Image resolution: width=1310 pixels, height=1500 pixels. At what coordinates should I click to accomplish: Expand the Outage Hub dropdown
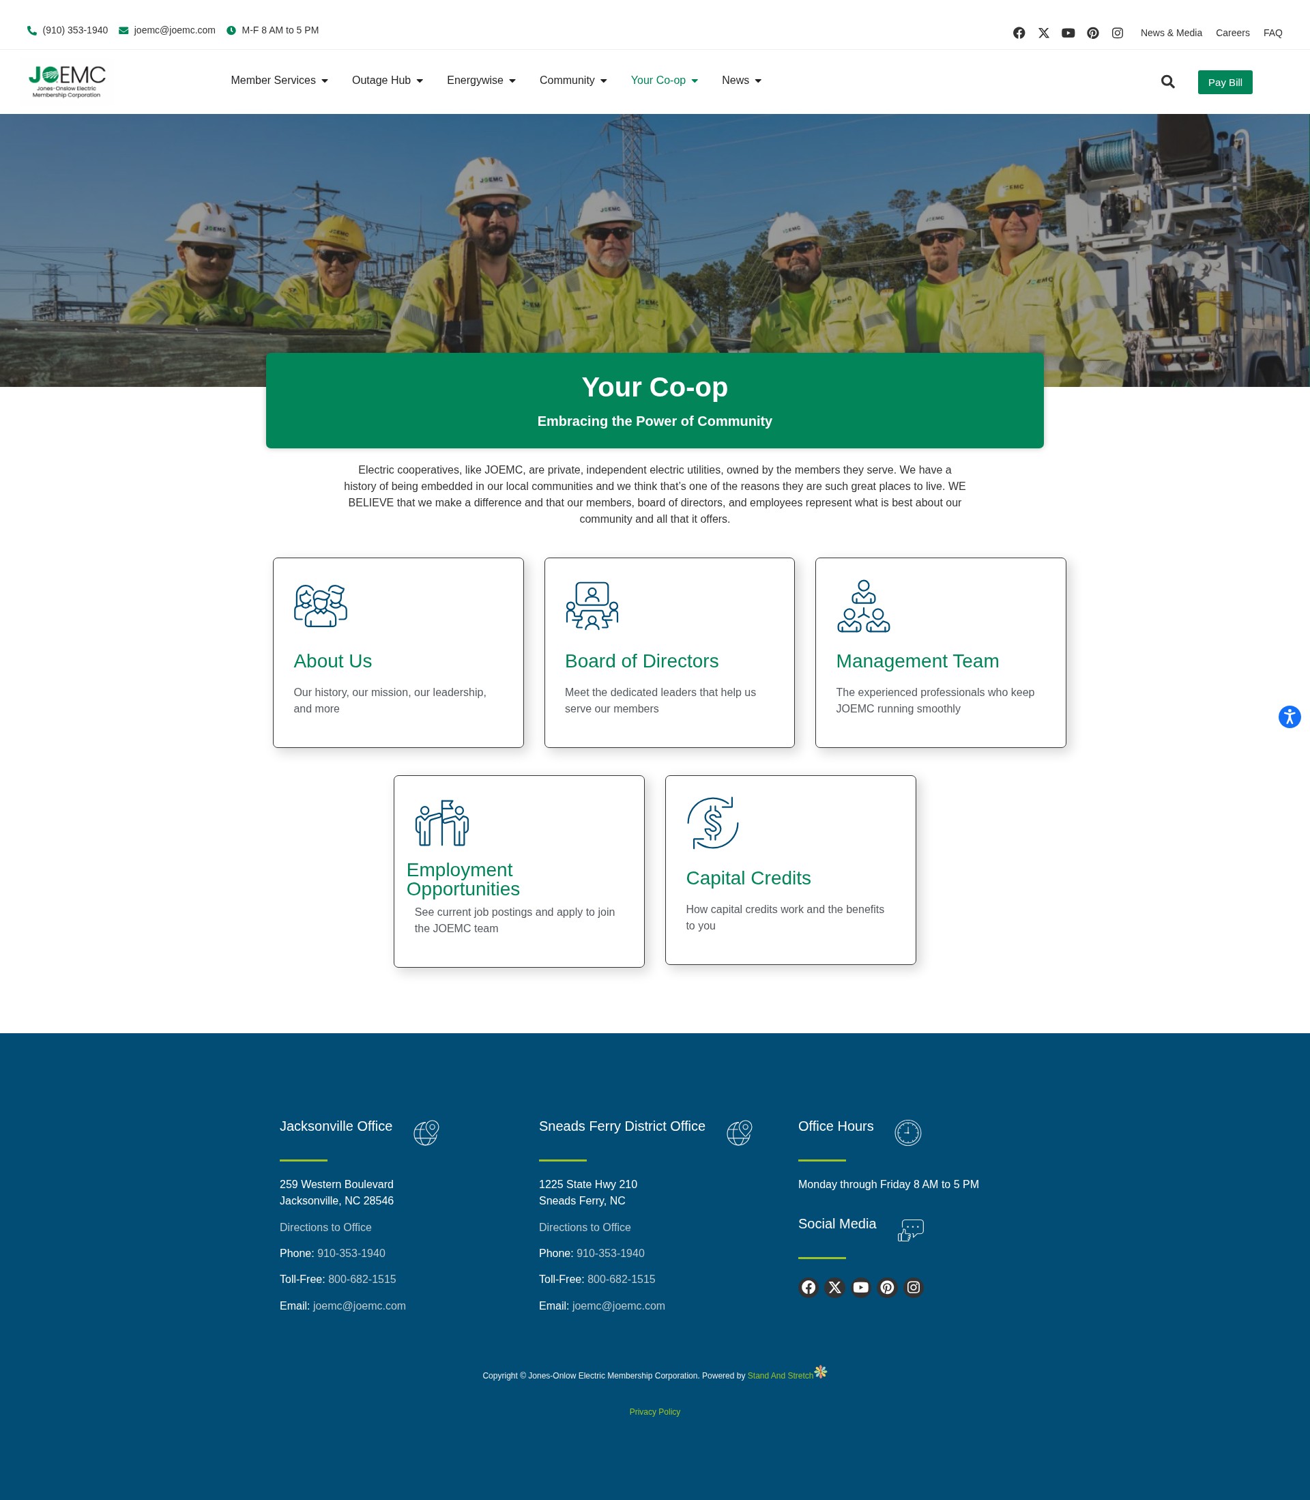388,81
